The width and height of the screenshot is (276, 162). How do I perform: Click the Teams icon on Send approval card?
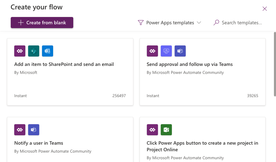180,51
